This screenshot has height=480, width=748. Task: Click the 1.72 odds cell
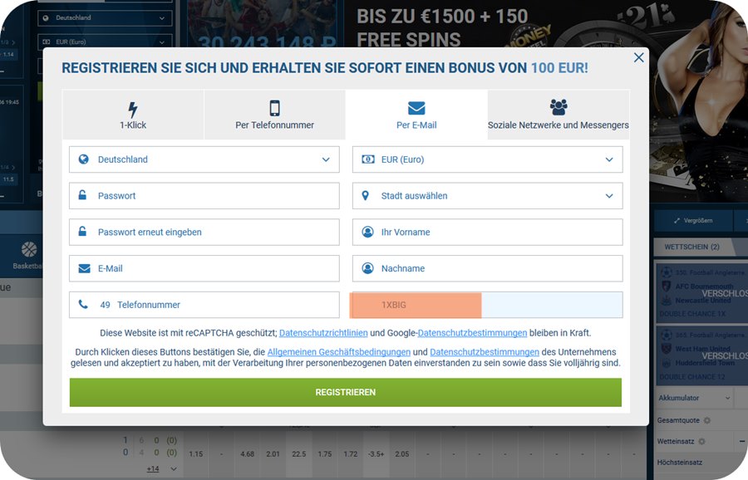tap(350, 453)
